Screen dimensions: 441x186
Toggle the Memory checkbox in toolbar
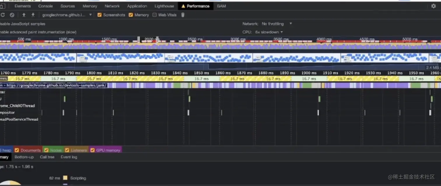click(131, 15)
